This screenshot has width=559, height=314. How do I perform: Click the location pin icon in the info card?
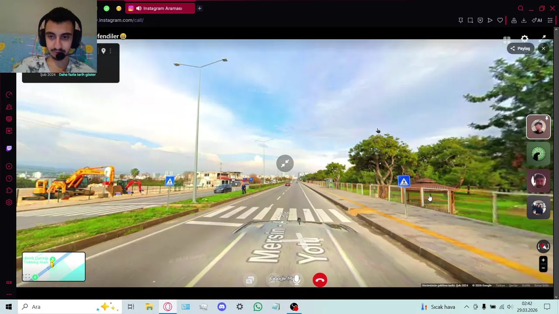click(x=104, y=51)
